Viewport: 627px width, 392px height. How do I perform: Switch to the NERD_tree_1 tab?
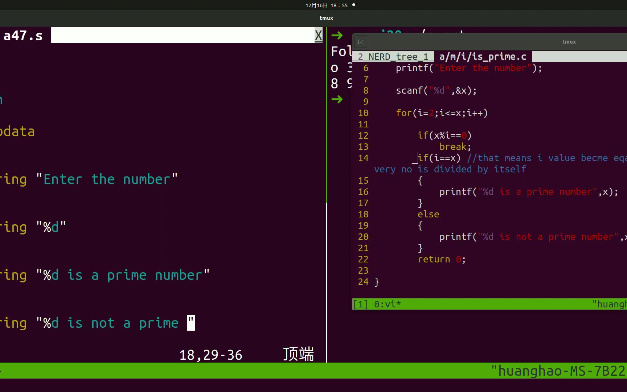click(x=393, y=57)
